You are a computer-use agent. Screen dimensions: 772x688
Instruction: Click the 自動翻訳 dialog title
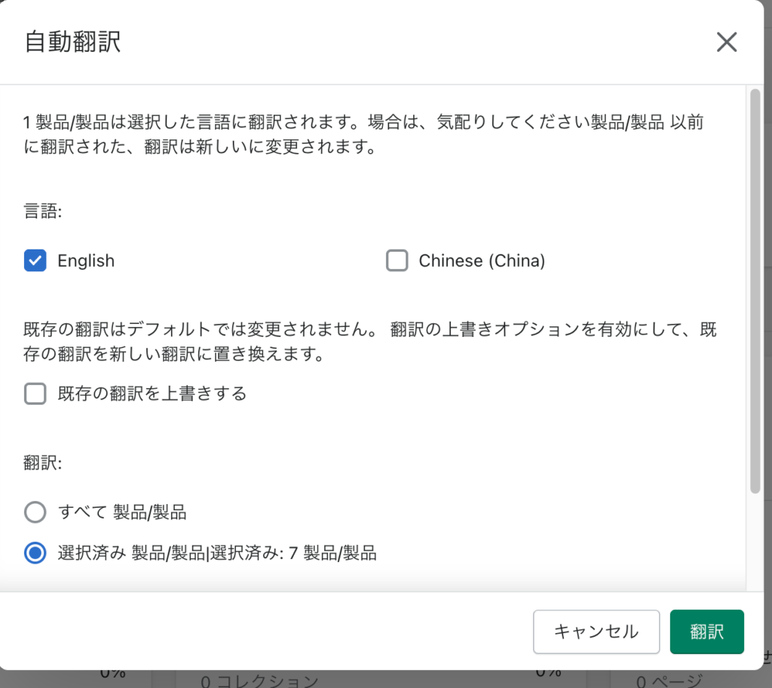(x=73, y=42)
